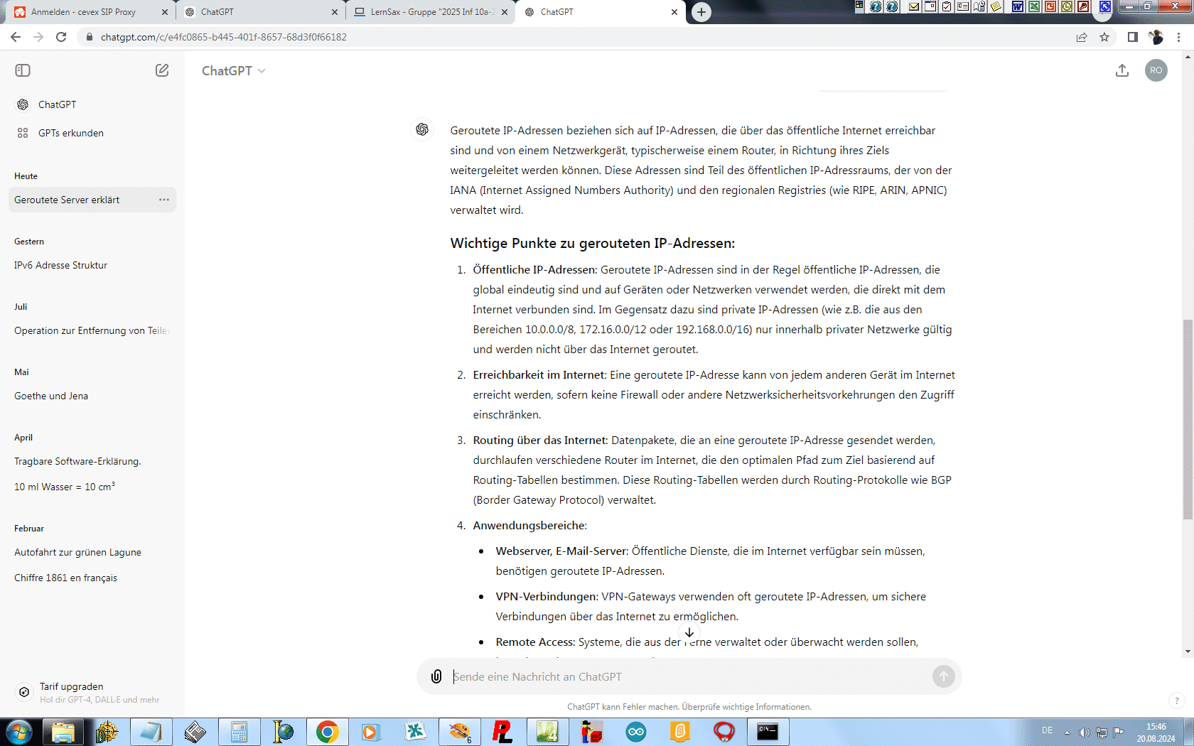Screen dimensions: 1194x746
Task: Click Tarif upgraden
Action: 92,692
